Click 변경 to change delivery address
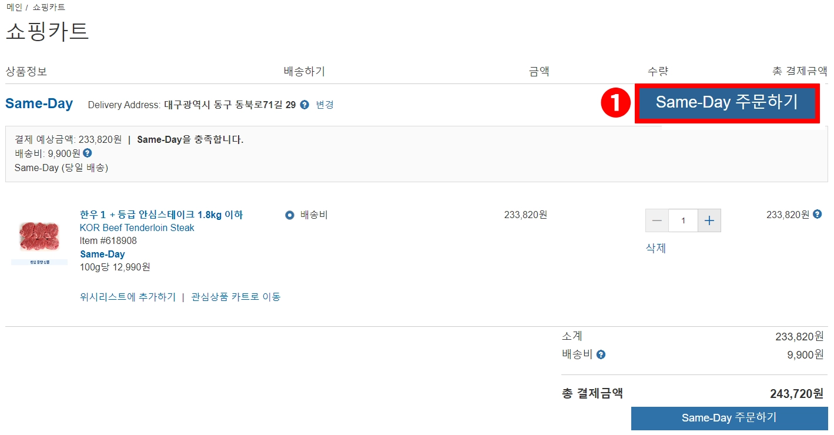The image size is (834, 435). coord(324,105)
